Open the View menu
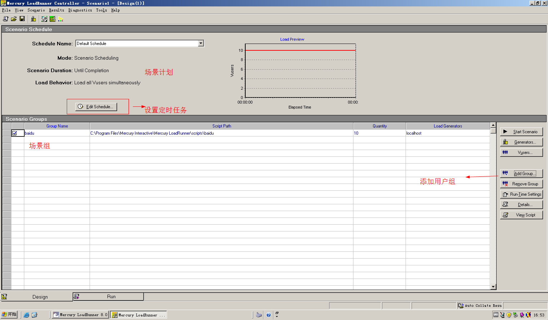Image resolution: width=548 pixels, height=320 pixels. click(19, 10)
